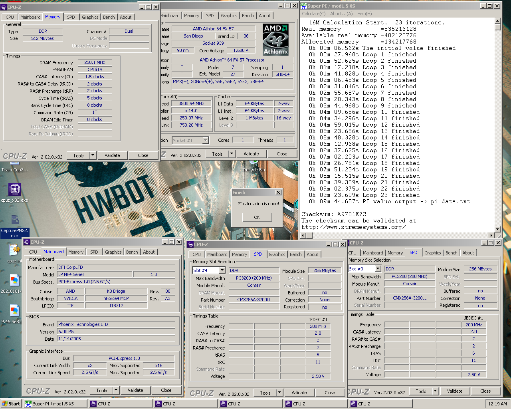Viewport: 511px width, 409px height.
Task: Close the Finish dialog with its X
Action: click(x=278, y=193)
